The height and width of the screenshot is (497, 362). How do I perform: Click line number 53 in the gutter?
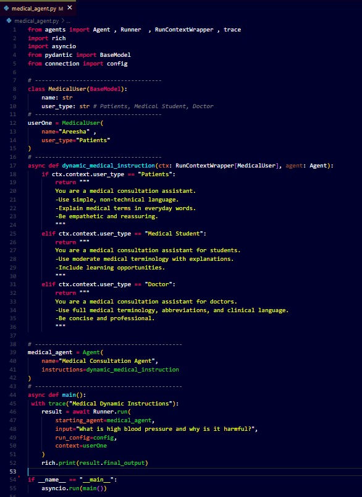click(x=13, y=471)
